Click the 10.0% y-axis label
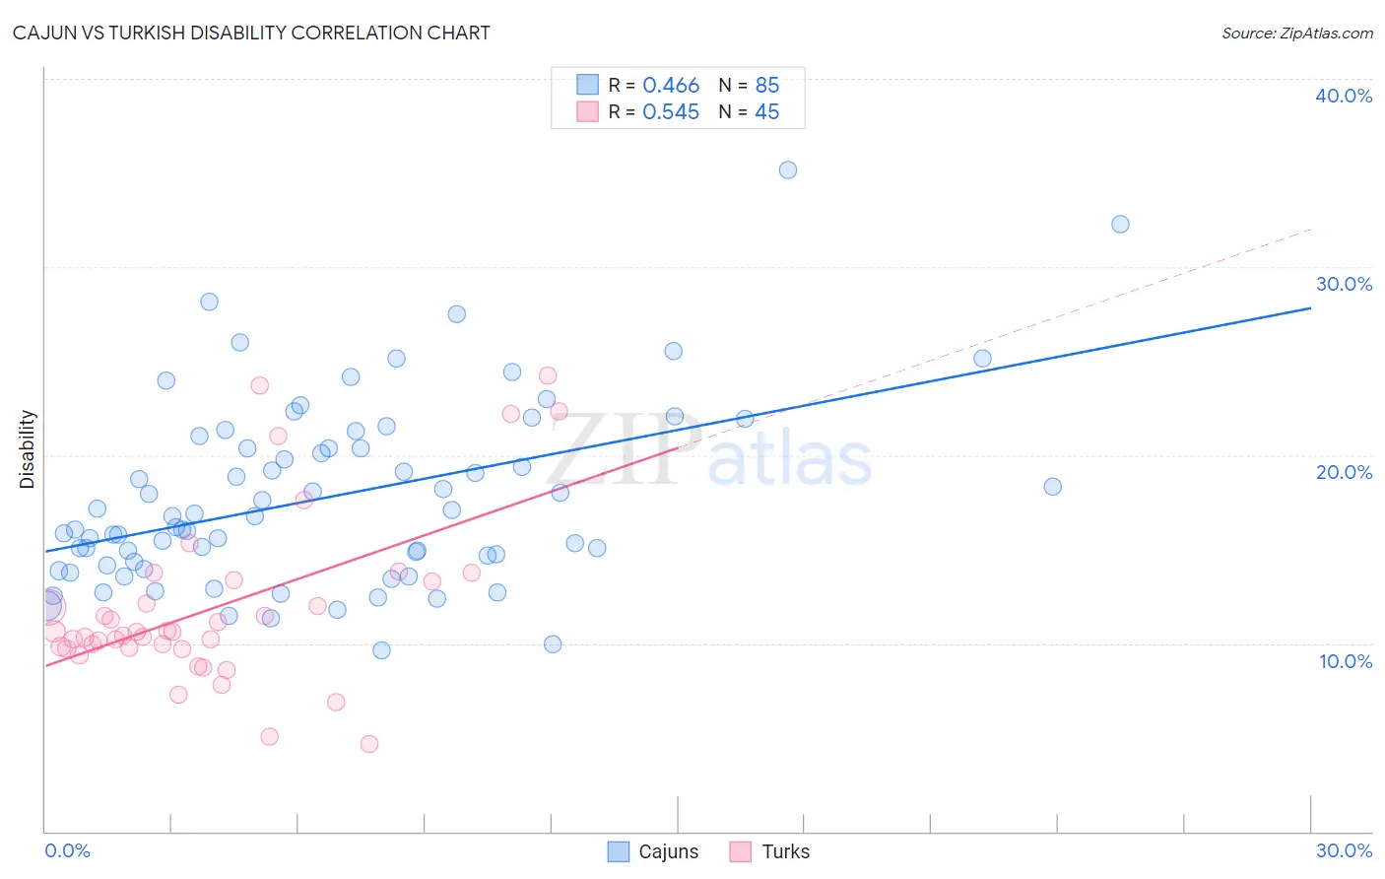Image resolution: width=1385 pixels, height=879 pixels. click(1346, 661)
